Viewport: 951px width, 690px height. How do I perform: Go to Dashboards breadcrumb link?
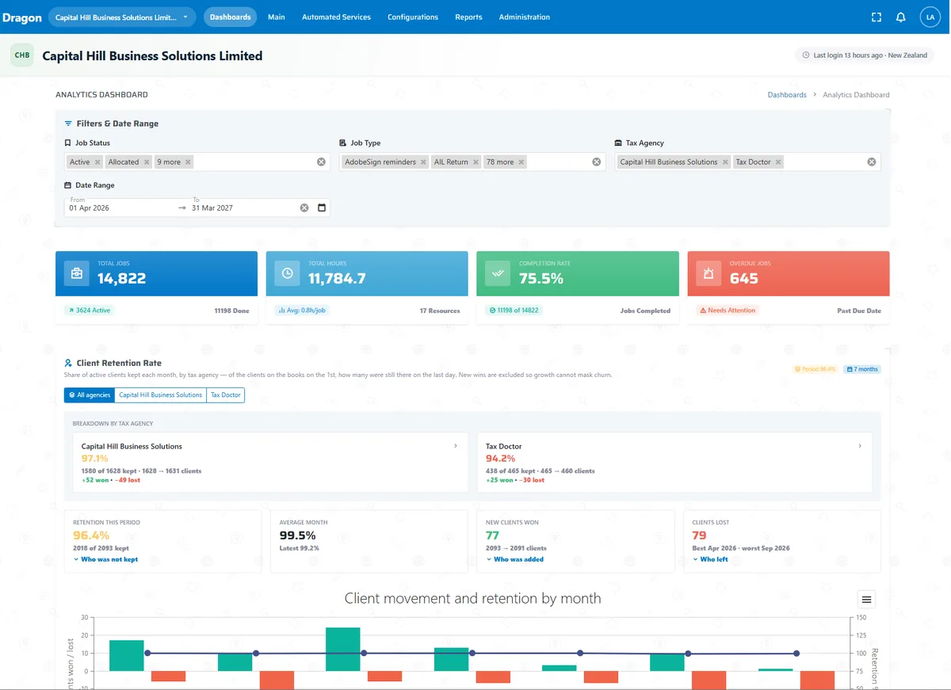(787, 94)
